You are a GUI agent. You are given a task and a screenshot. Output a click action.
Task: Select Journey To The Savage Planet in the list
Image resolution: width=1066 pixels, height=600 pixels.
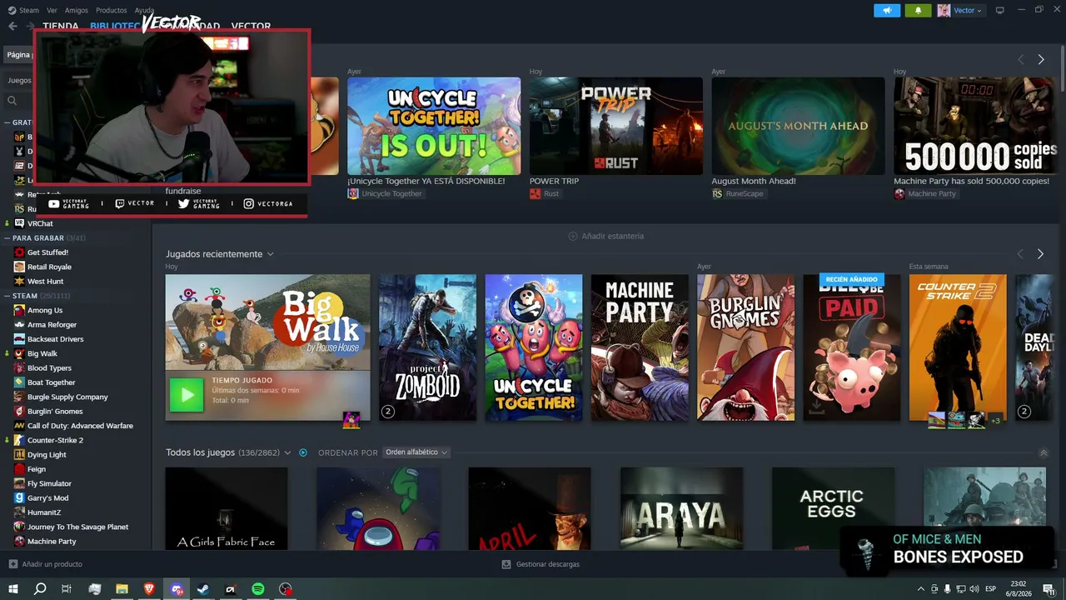click(x=77, y=527)
